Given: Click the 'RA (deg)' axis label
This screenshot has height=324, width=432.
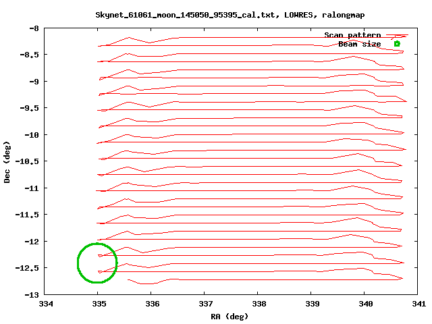Looking at the screenshot, I should pos(230,317).
